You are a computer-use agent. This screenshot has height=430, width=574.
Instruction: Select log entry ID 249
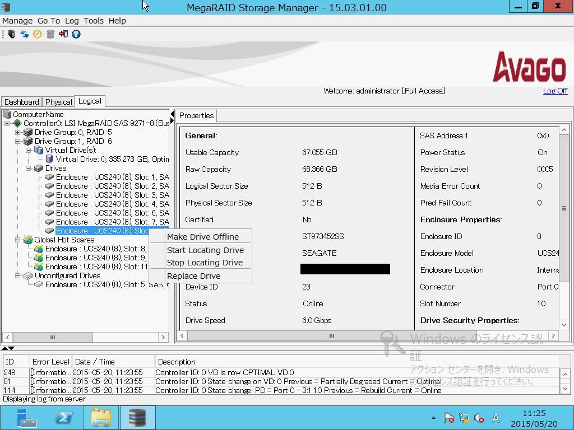click(281, 372)
